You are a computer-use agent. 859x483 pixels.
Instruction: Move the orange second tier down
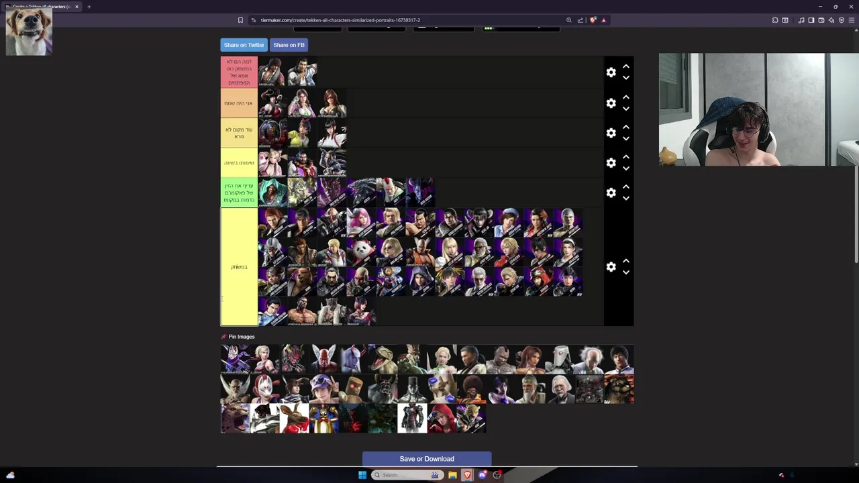[x=625, y=109]
